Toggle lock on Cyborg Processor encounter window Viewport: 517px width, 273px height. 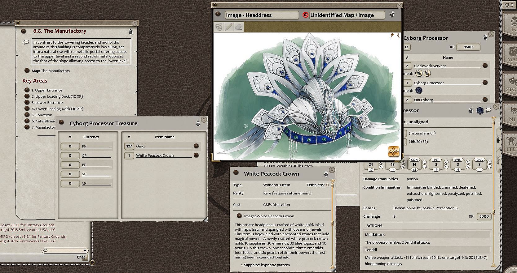click(485, 37)
